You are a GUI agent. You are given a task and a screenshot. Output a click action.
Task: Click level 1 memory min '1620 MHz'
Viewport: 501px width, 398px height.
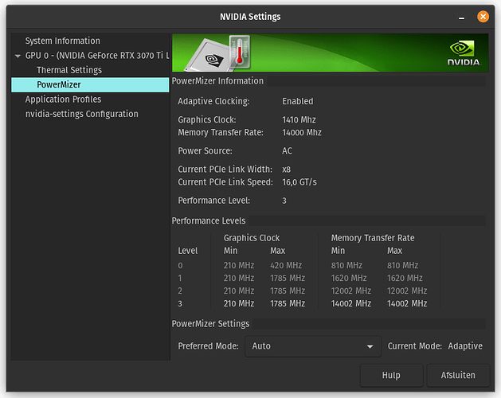pyautogui.click(x=349, y=279)
